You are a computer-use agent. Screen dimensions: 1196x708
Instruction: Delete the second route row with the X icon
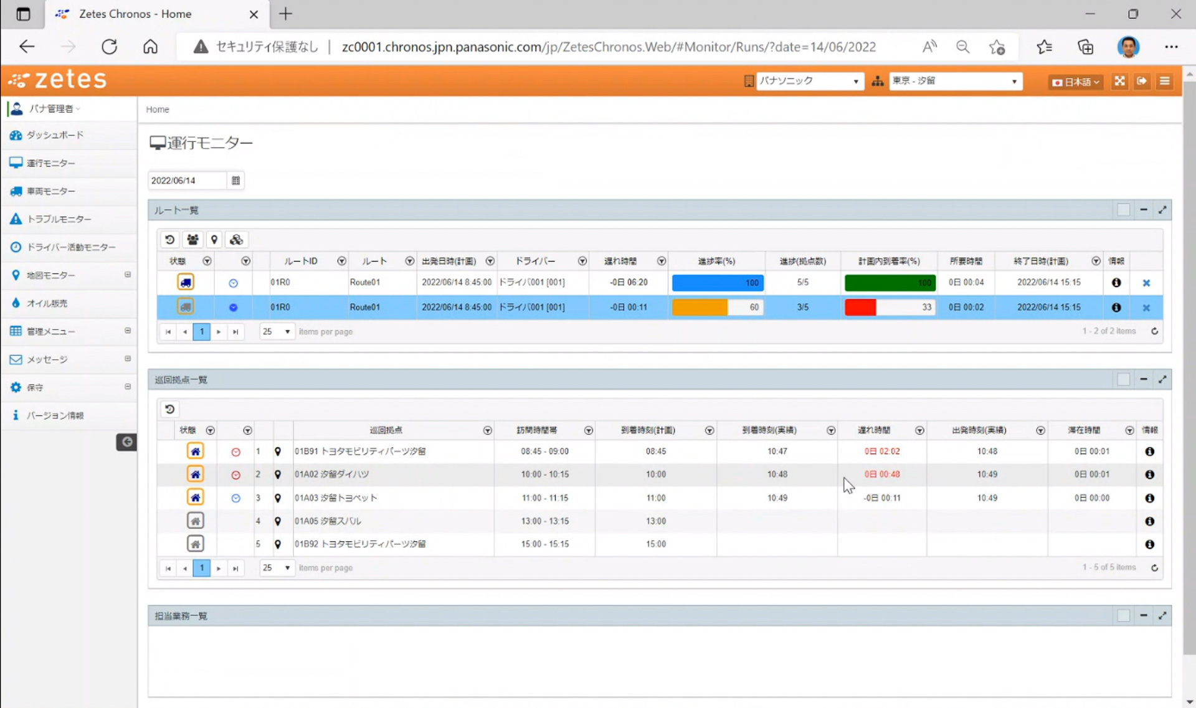pos(1146,308)
